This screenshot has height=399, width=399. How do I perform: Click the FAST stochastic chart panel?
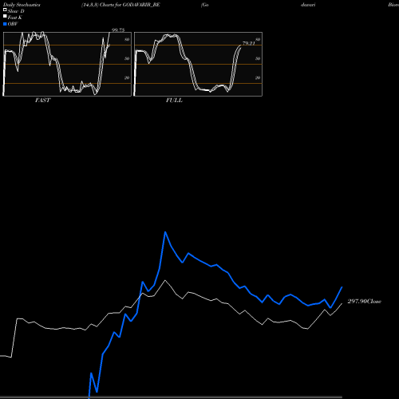(67, 64)
